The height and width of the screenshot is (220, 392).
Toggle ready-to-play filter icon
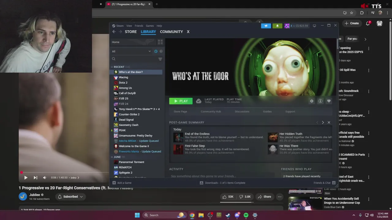(x=161, y=51)
